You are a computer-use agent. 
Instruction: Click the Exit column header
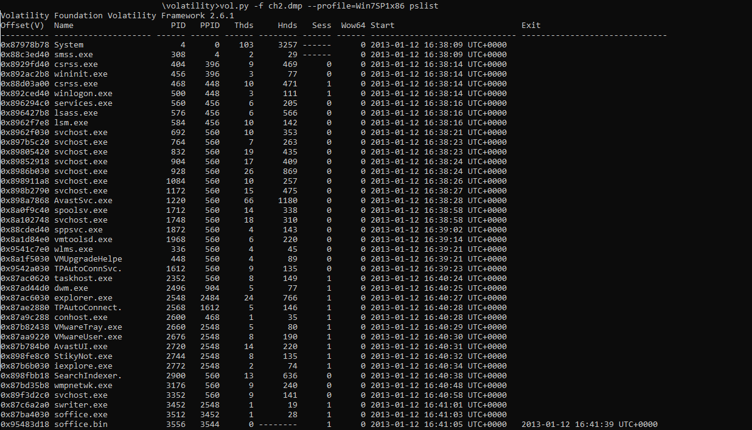point(531,26)
